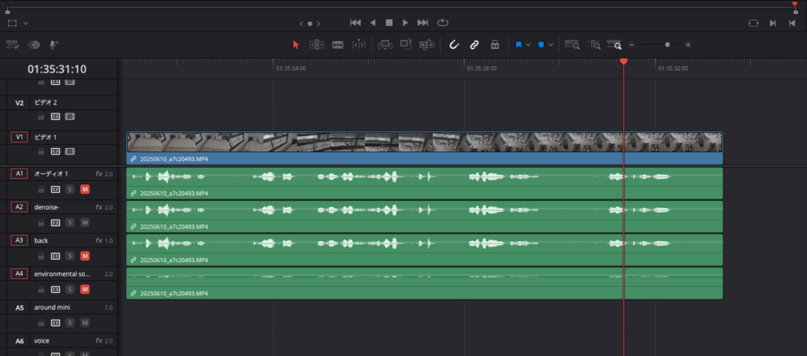807x356 pixels.
Task: Select the Selection Mode arrow tool
Action: tap(296, 45)
